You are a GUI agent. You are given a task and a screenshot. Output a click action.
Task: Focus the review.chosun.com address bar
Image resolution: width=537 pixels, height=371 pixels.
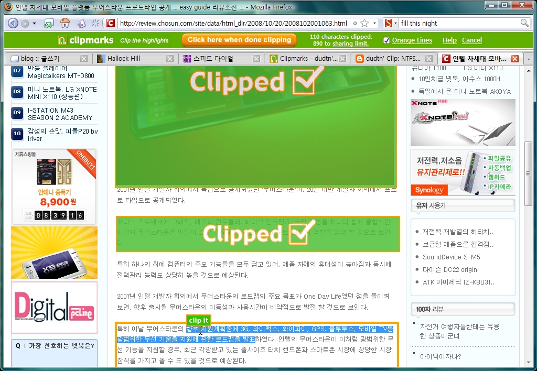233,23
